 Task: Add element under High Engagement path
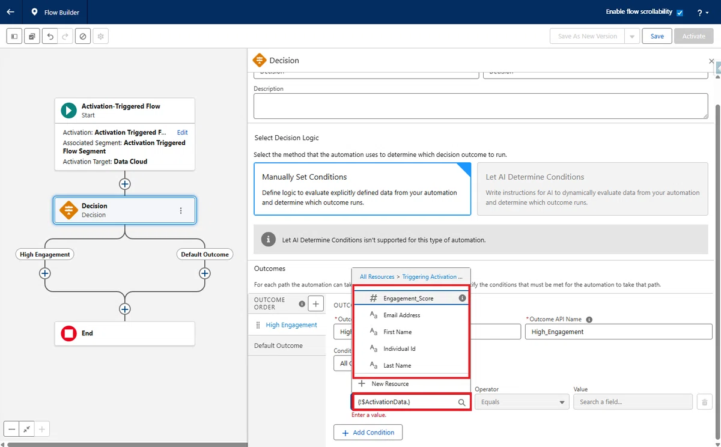tap(44, 273)
